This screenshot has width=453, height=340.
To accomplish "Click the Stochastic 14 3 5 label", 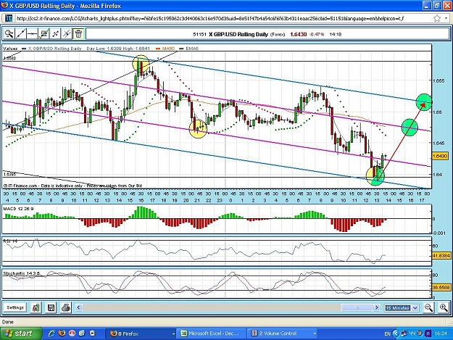I will click(x=22, y=273).
